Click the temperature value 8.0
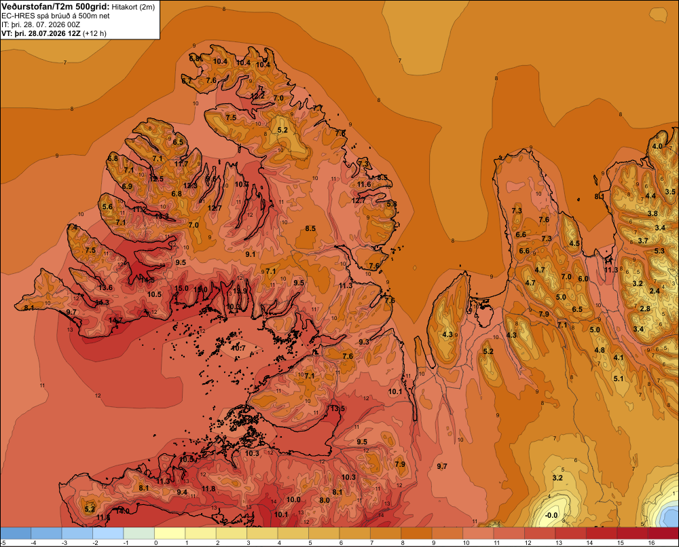Image resolution: width=679 pixels, height=547 pixels. coord(325,500)
